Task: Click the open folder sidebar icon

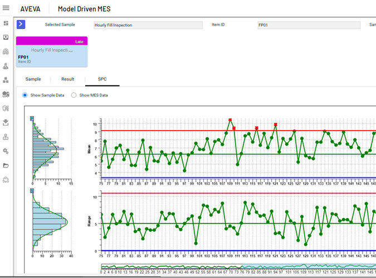Action: tap(6, 165)
